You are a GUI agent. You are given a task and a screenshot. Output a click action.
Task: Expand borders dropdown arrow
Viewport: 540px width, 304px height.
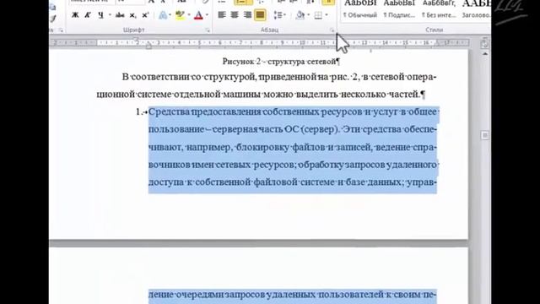[327, 15]
